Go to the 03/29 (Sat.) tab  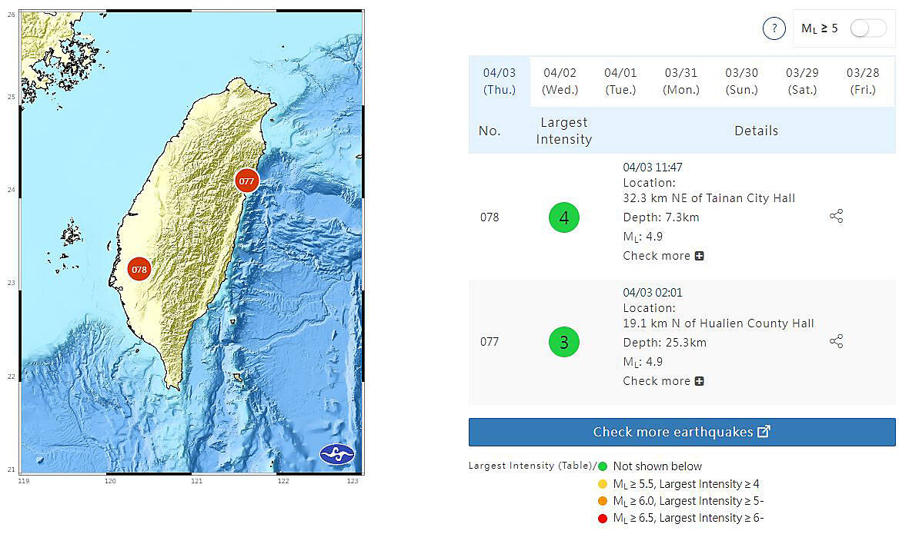point(803,81)
